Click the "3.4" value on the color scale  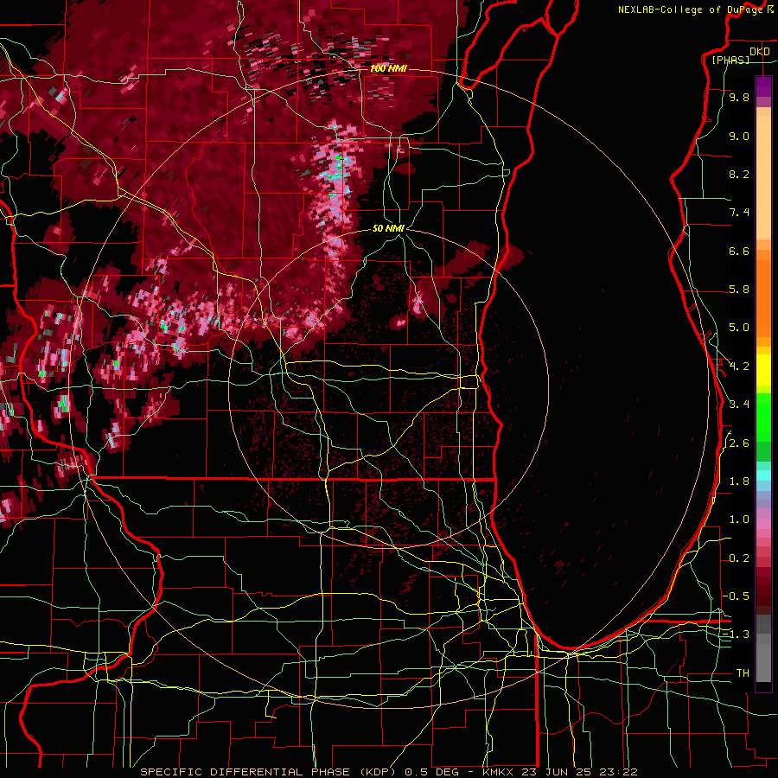click(x=739, y=405)
